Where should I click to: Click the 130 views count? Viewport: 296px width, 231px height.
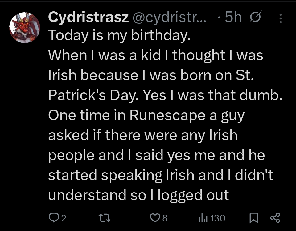(x=218, y=218)
